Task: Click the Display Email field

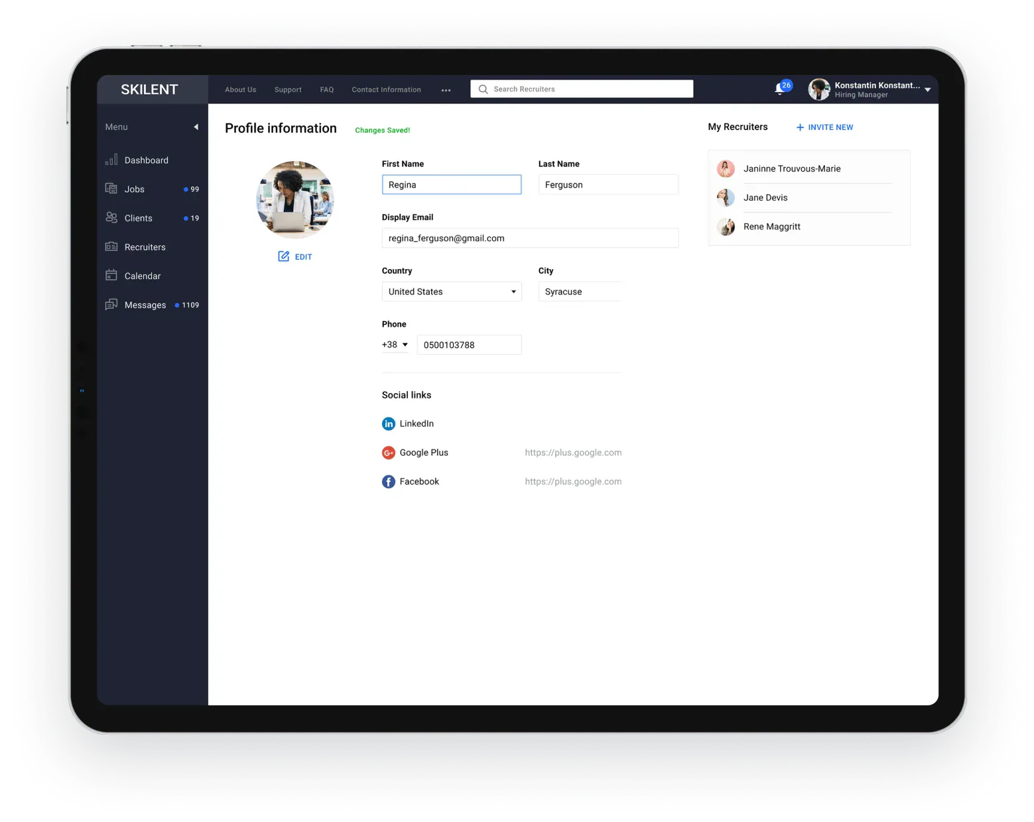Action: [530, 238]
